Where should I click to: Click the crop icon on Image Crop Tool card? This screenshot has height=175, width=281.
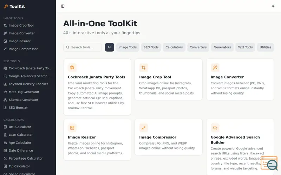(144, 68)
